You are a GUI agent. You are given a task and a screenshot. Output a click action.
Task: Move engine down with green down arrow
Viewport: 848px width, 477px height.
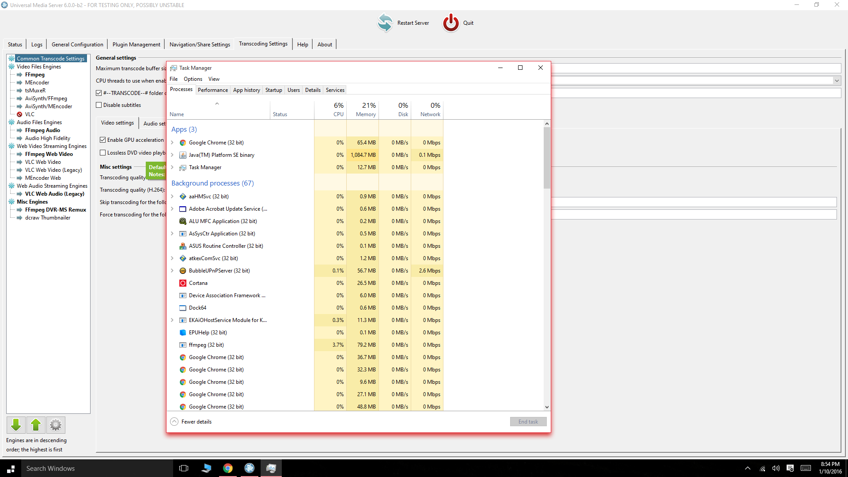coord(16,425)
